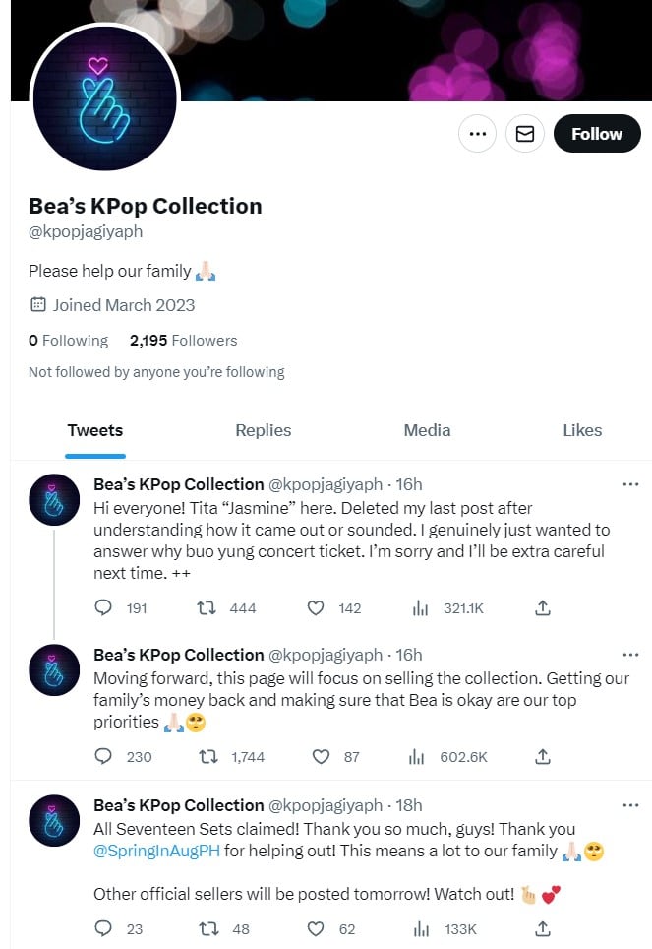Reply to the Tita Jasmine tweet
This screenshot has width=652, height=949.
click(x=103, y=608)
